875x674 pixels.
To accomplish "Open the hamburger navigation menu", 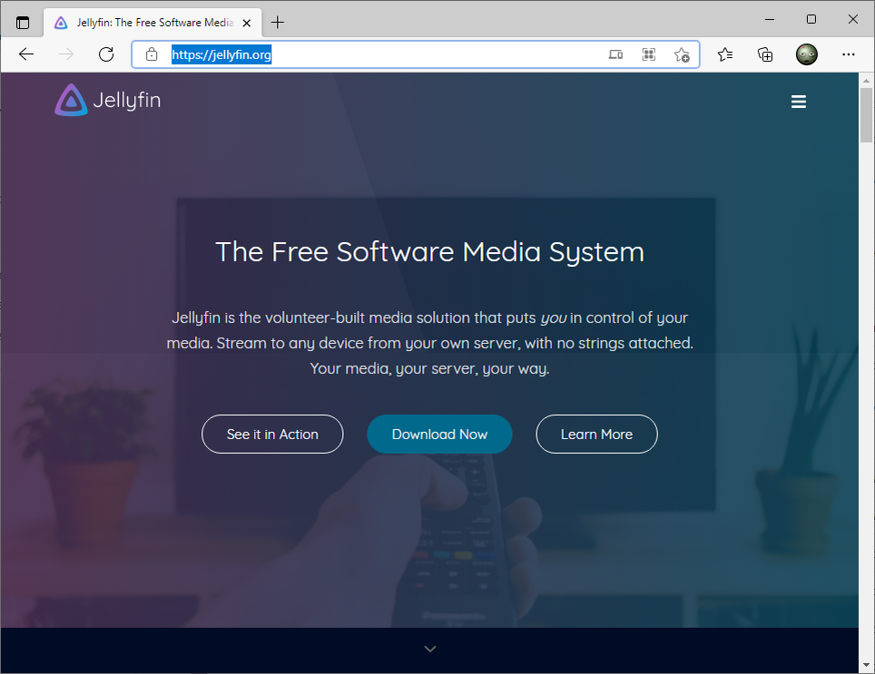I will (799, 102).
